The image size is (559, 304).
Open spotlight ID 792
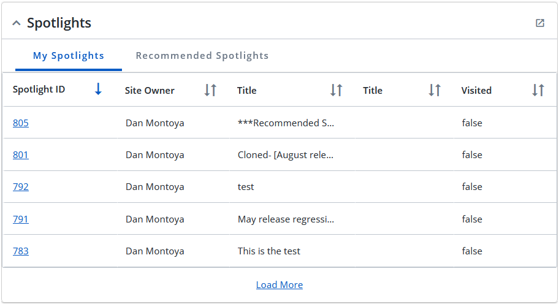21,187
